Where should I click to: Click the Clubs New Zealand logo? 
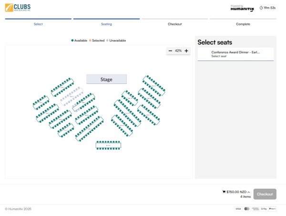[18, 8]
